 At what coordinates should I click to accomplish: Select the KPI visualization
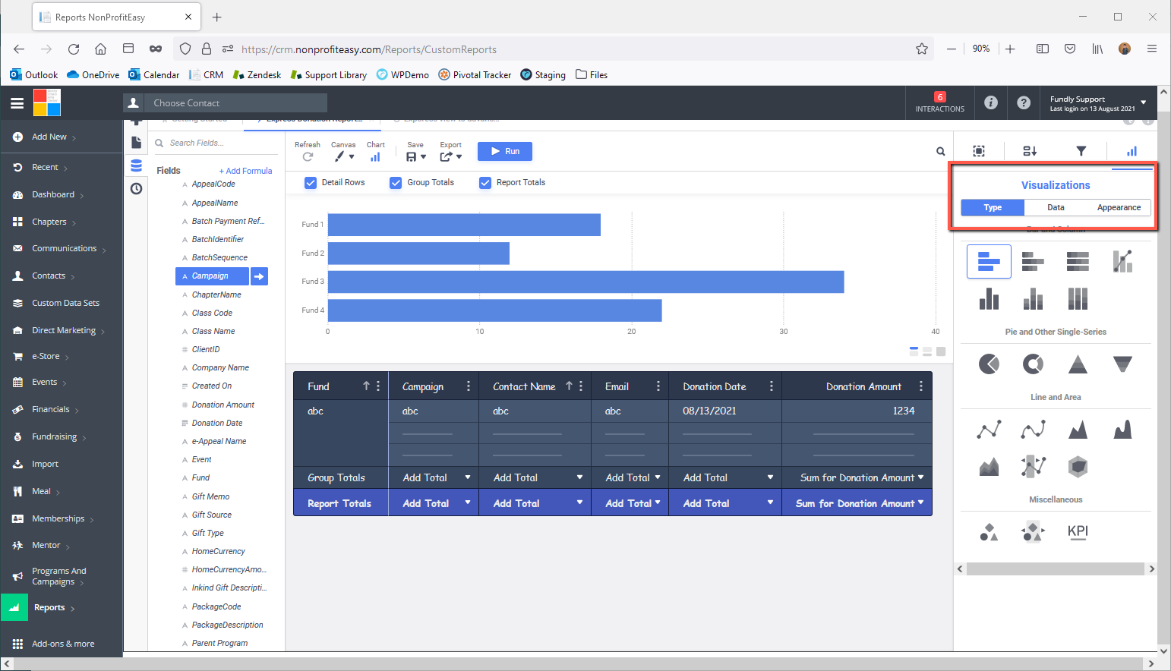click(1078, 531)
